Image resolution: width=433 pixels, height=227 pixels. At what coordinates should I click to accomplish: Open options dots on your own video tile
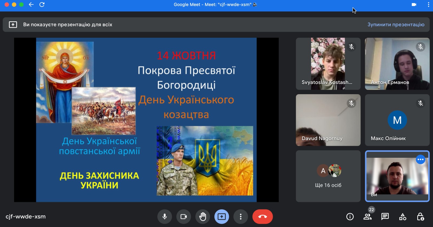421,160
